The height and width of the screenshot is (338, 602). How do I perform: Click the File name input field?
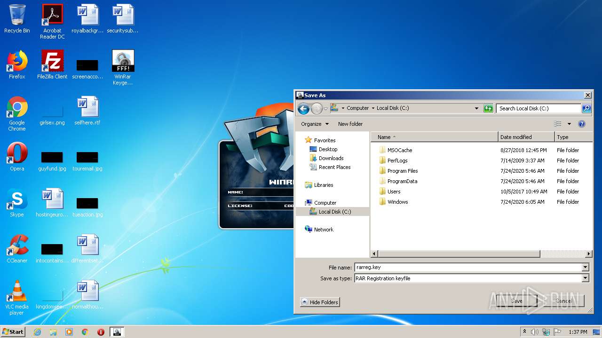(468, 268)
